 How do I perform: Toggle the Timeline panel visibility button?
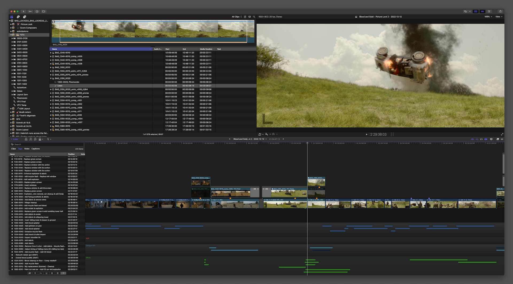482,11
